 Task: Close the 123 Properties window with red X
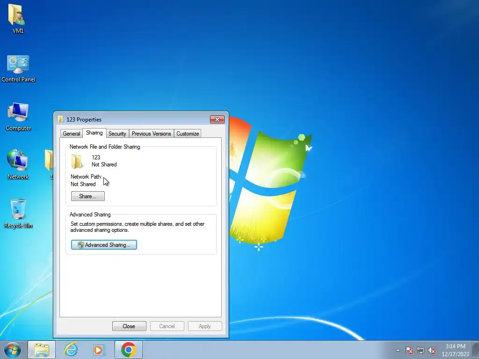coord(217,119)
